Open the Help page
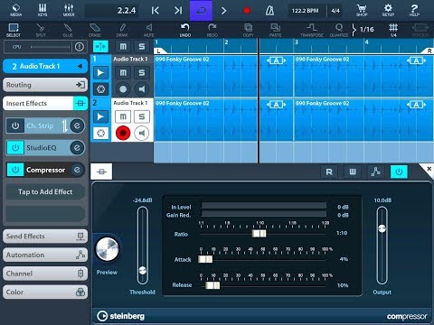Viewport: 434px width, 325px height. pyautogui.click(x=414, y=10)
